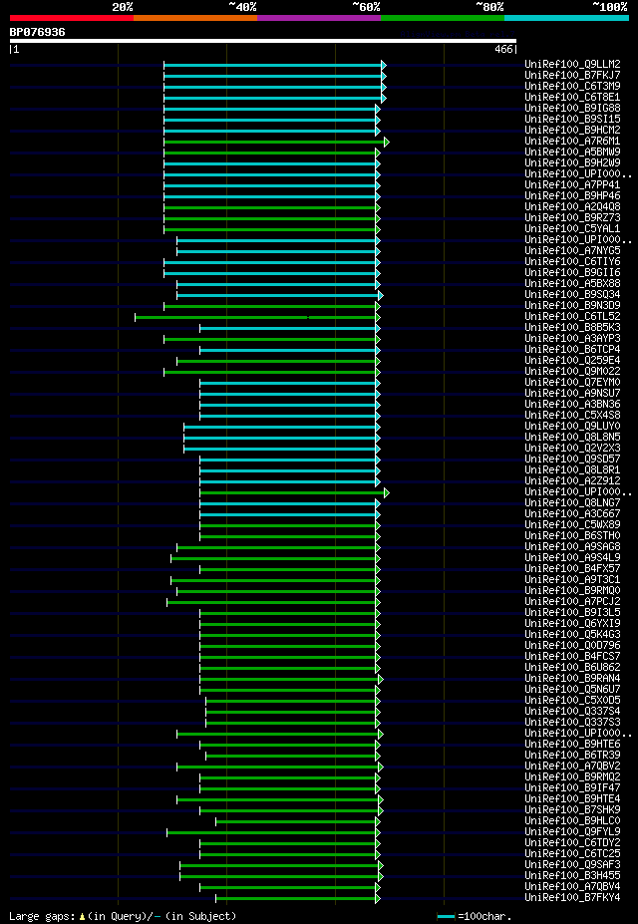The image size is (638, 924).
Task: Select the label UniRef100_Q9SAF3
Action: [572, 865]
